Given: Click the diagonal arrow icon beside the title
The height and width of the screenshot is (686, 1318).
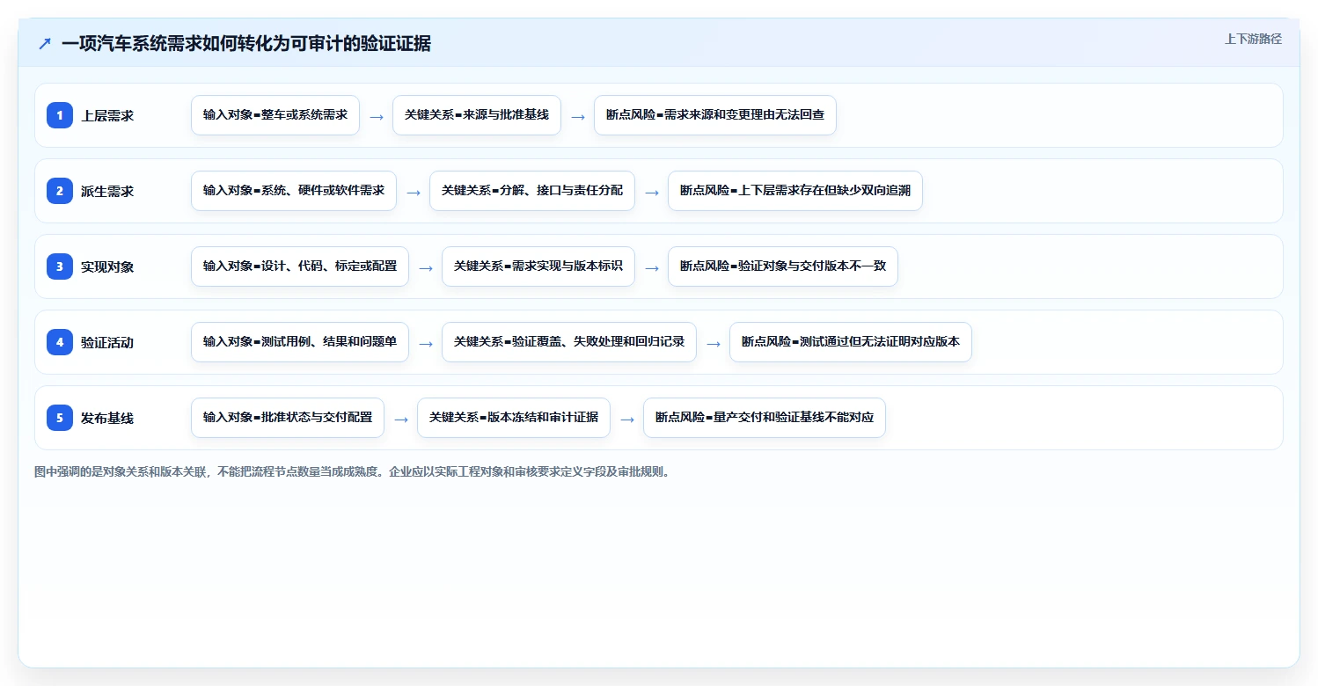Looking at the screenshot, I should [45, 43].
